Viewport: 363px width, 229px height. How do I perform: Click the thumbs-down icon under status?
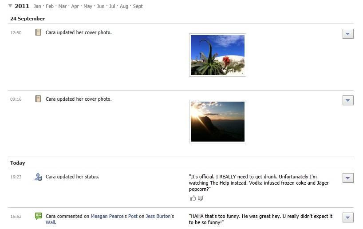click(x=201, y=198)
